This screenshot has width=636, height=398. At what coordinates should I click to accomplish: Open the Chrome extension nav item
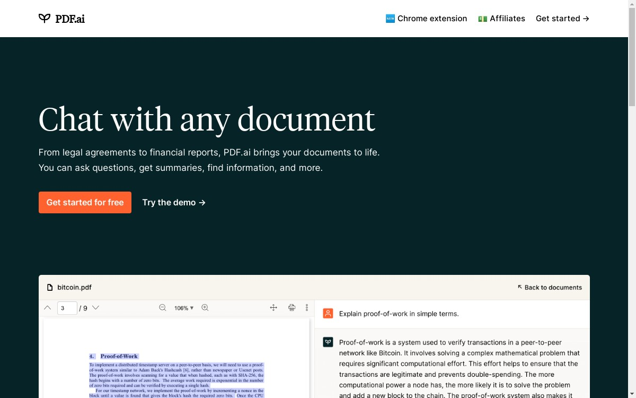(x=426, y=18)
